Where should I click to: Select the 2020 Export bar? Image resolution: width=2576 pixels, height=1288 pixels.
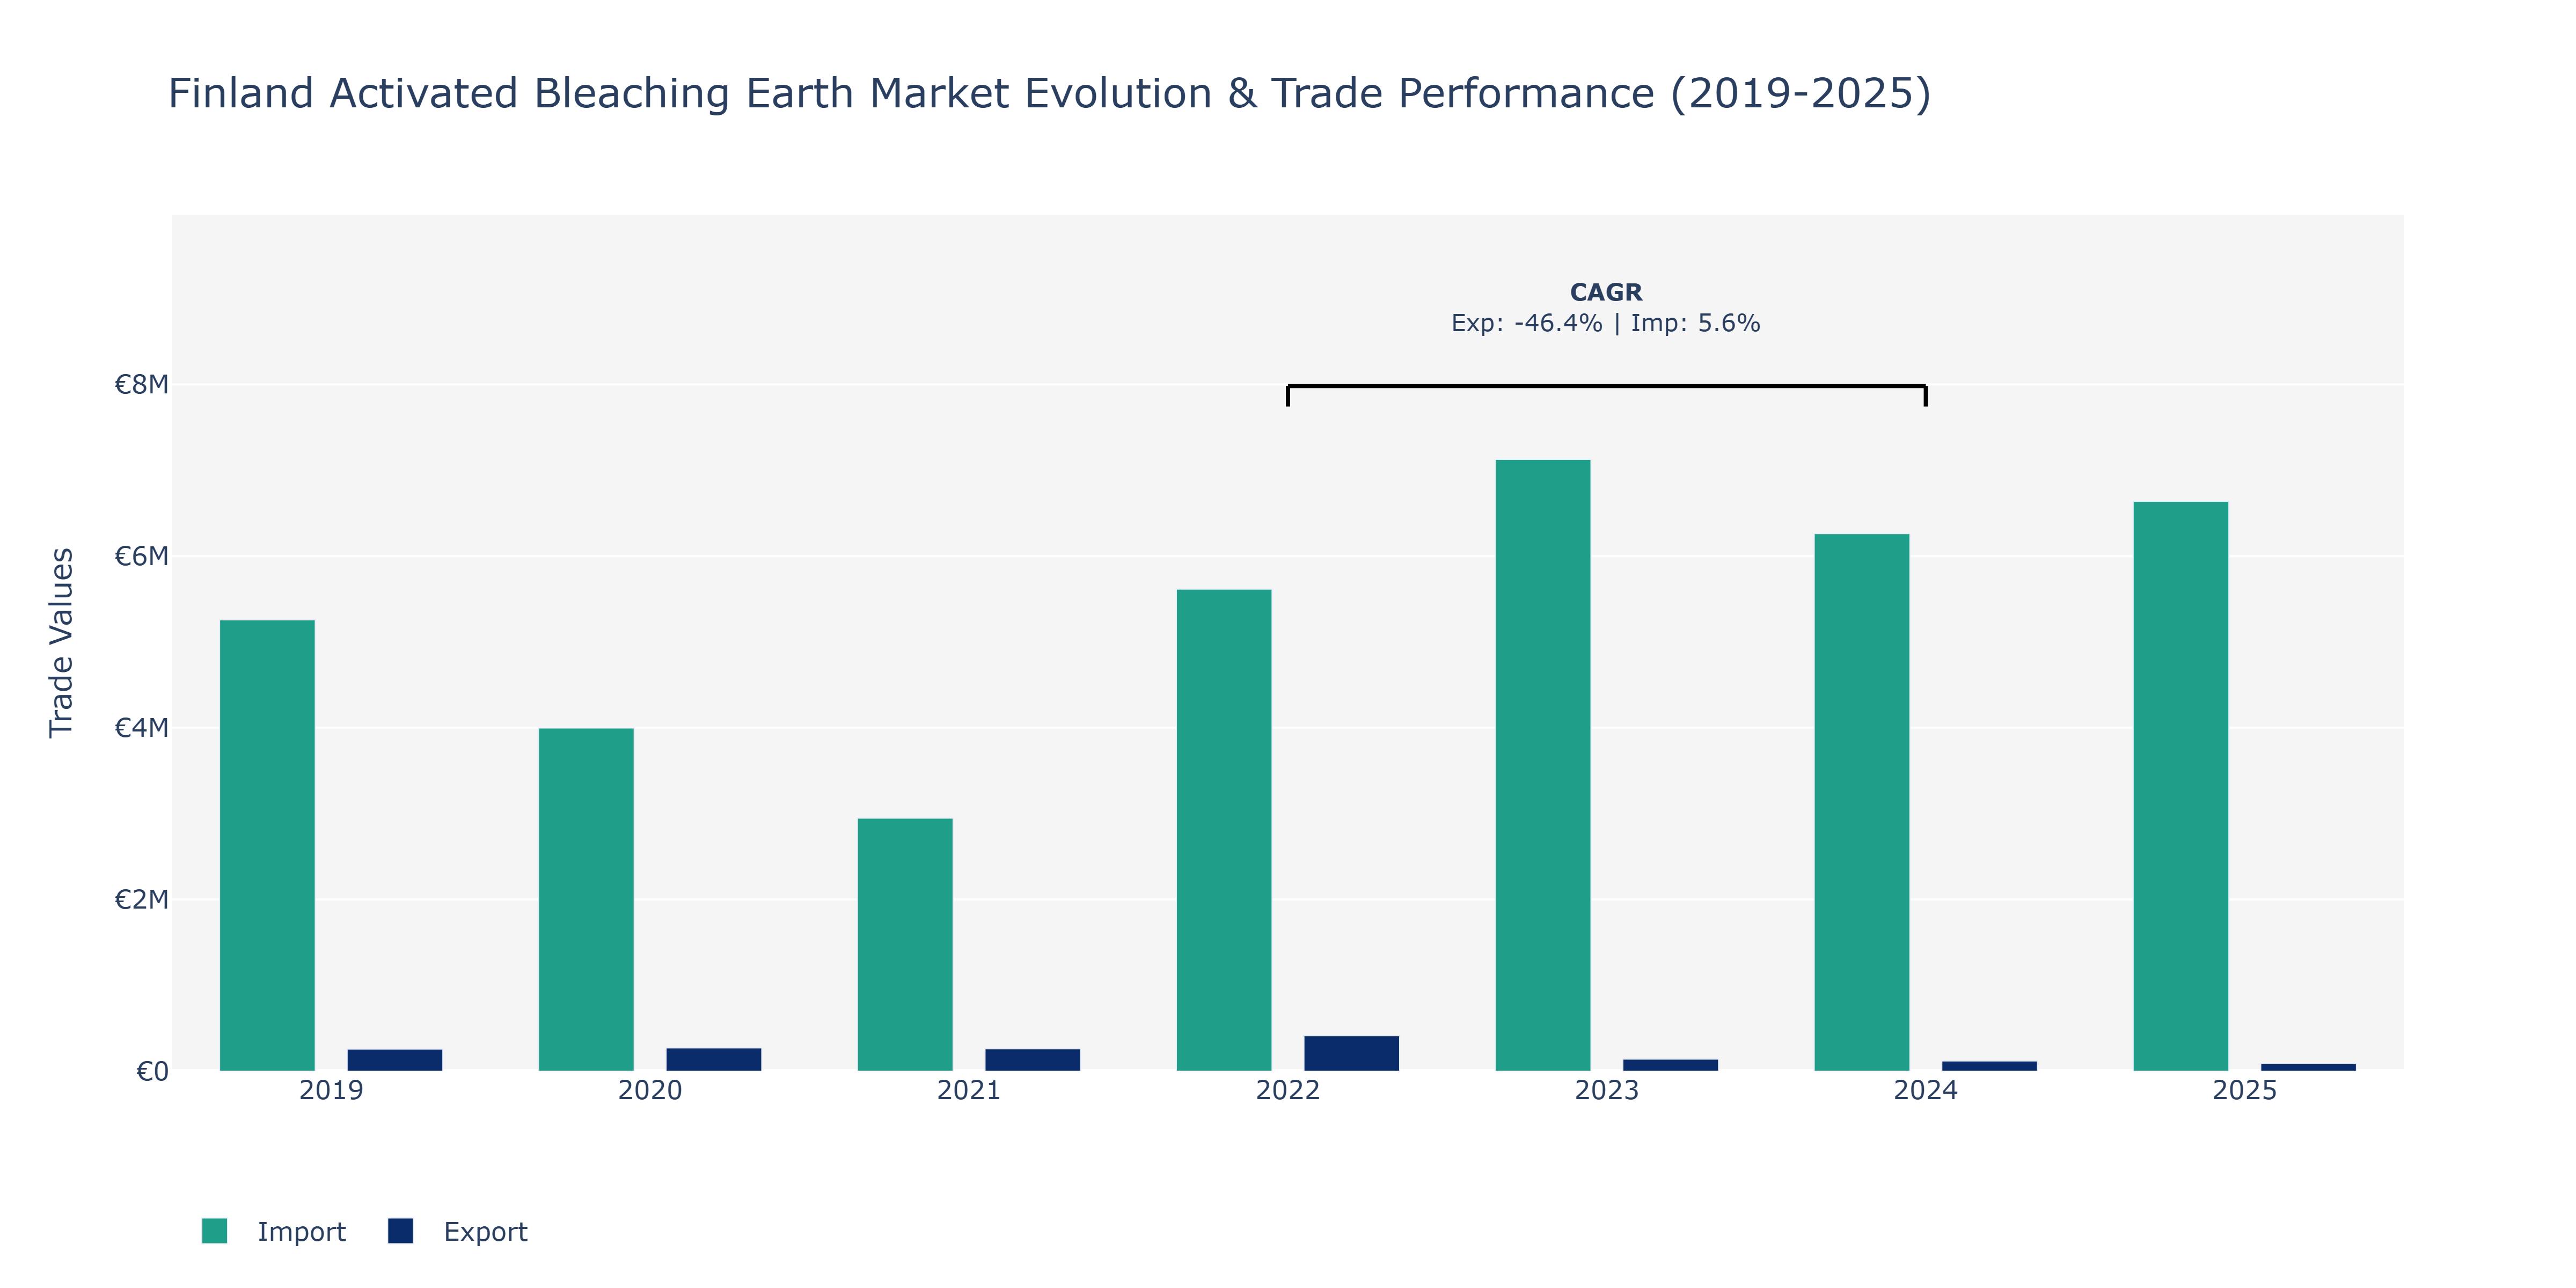(x=714, y=1059)
